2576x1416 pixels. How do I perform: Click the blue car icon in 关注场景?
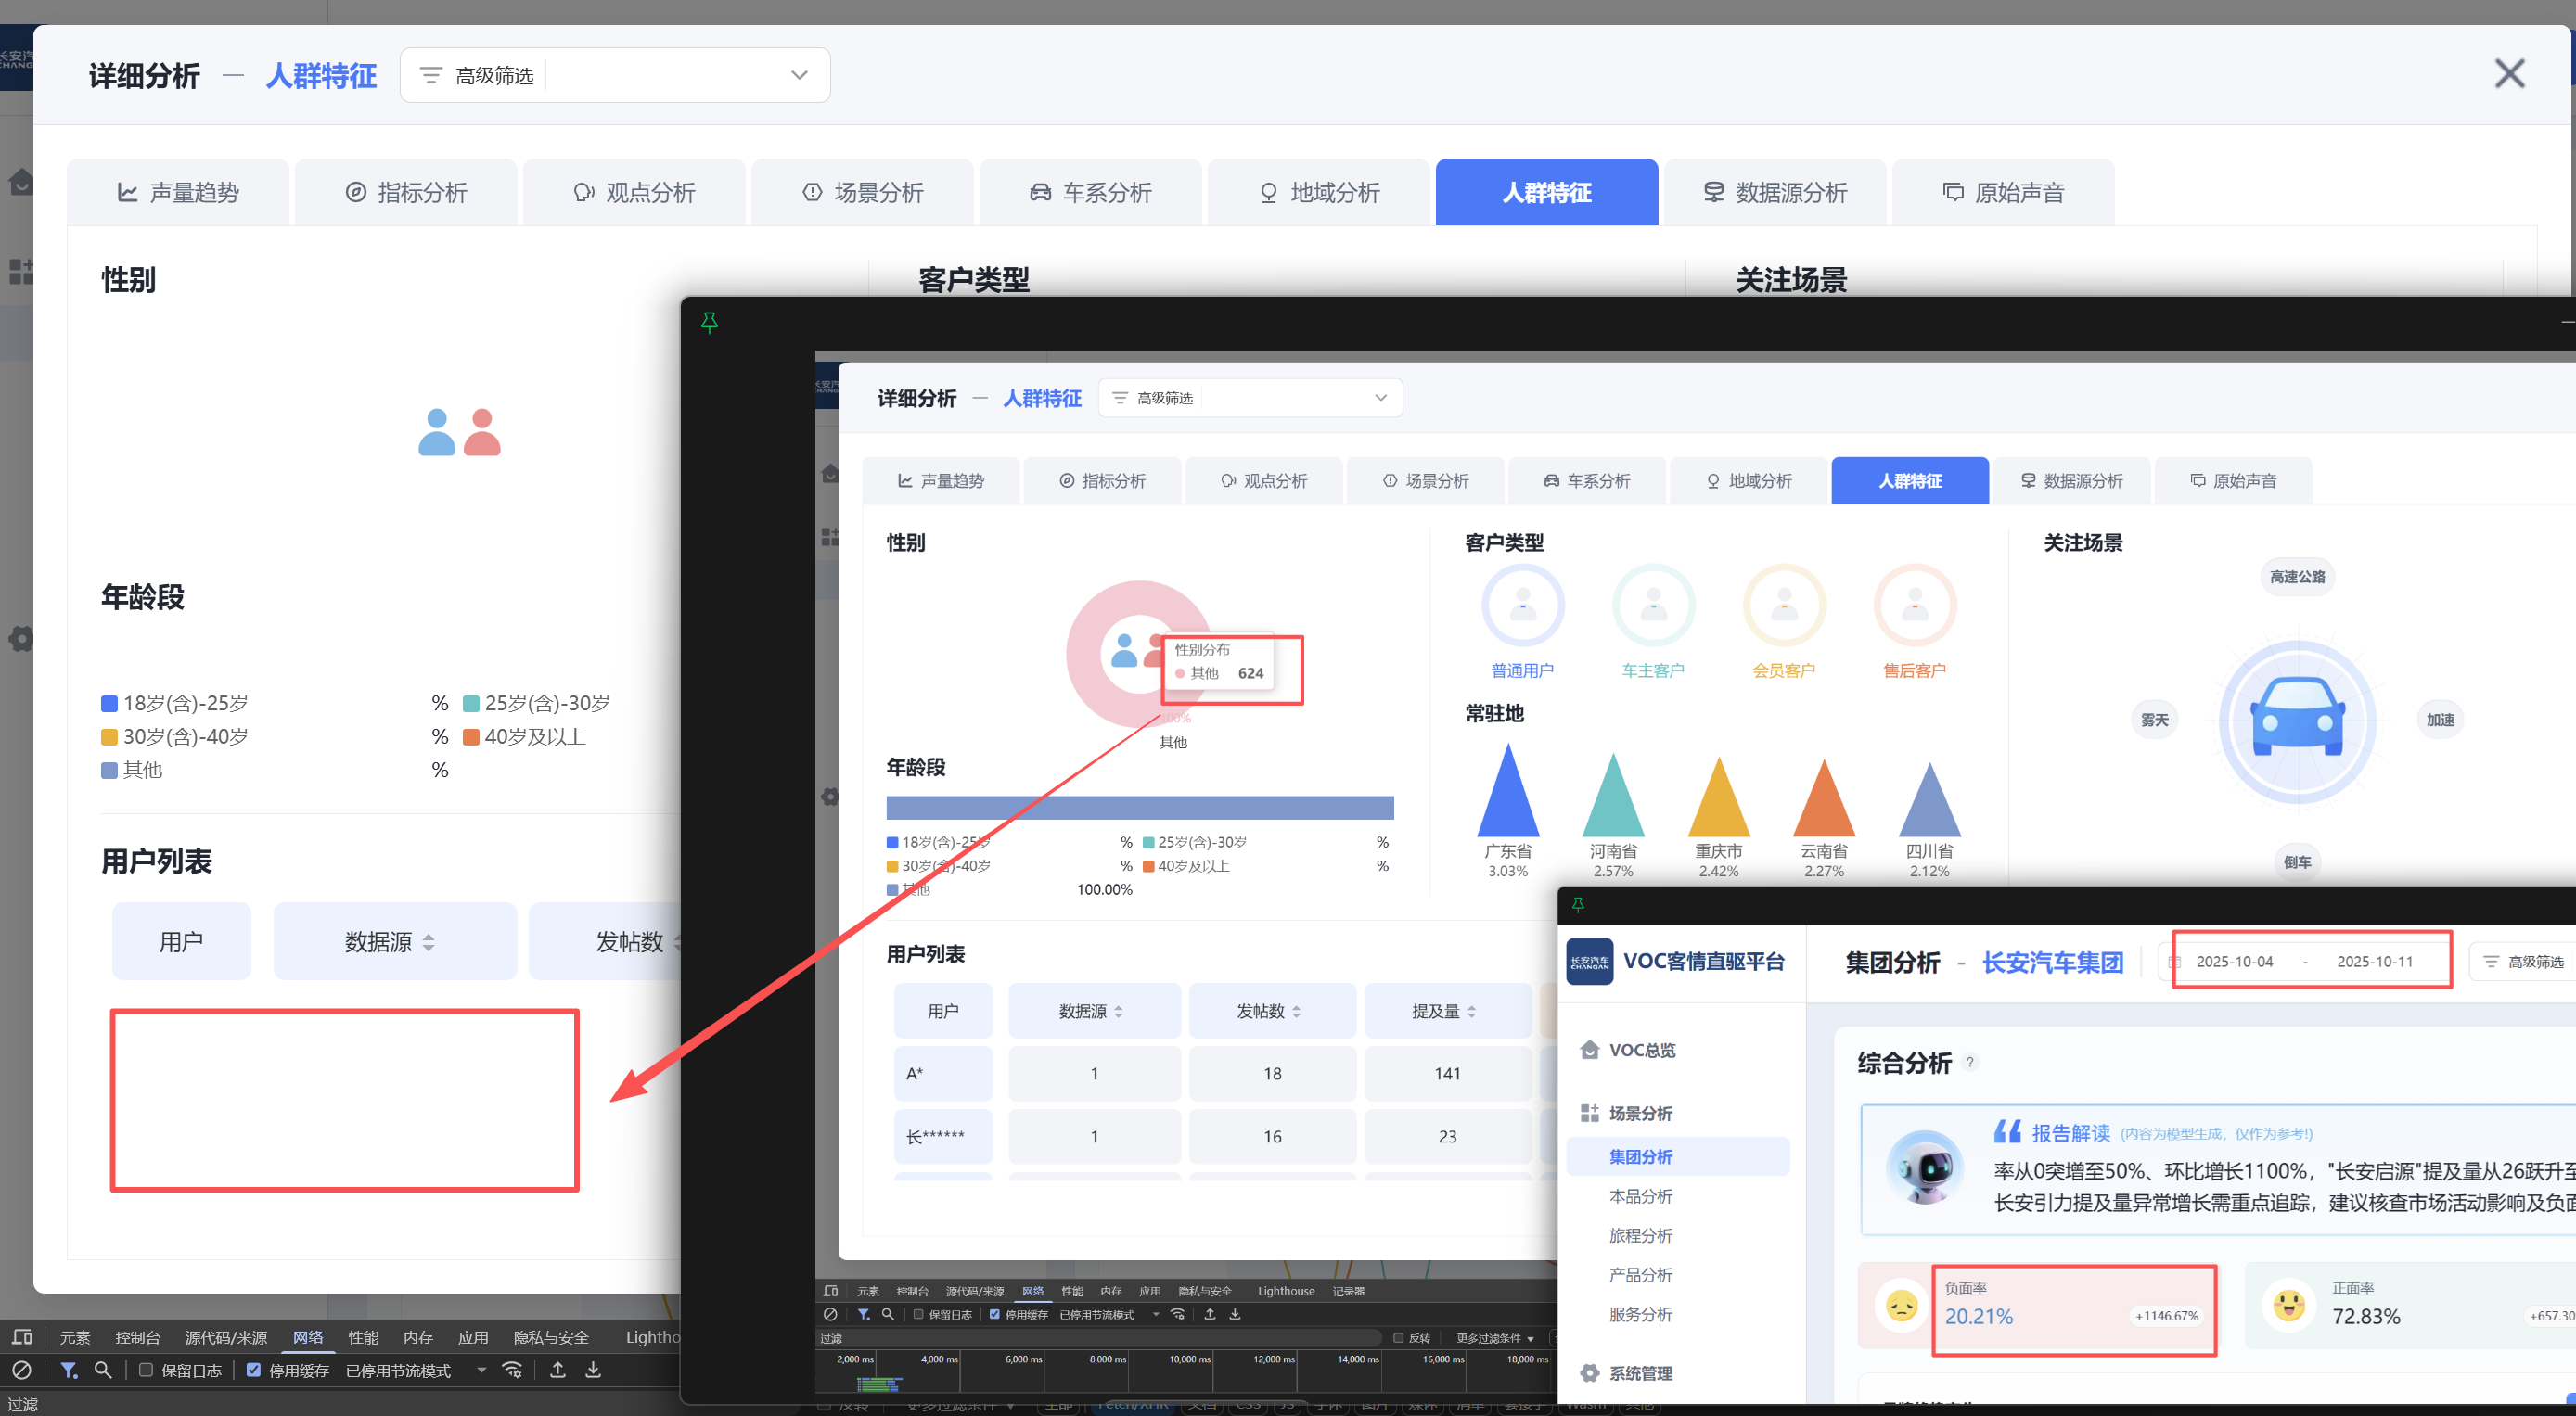(x=2297, y=719)
